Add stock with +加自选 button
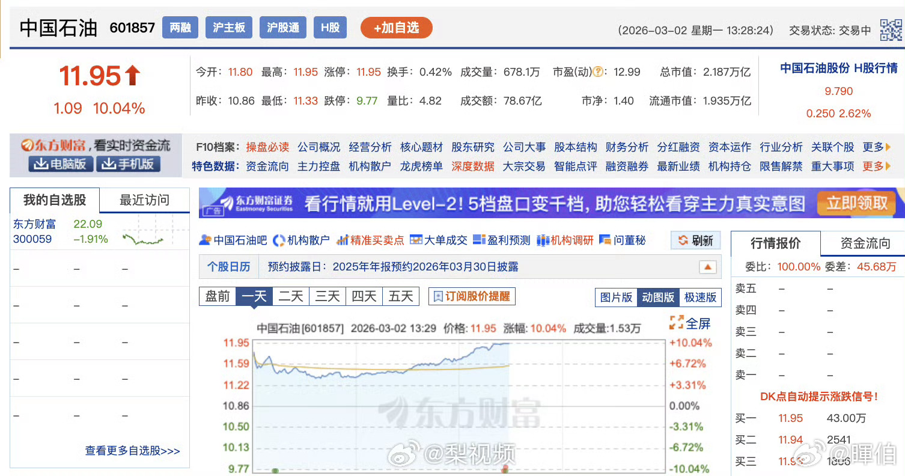The height and width of the screenshot is (476, 905). tap(396, 28)
